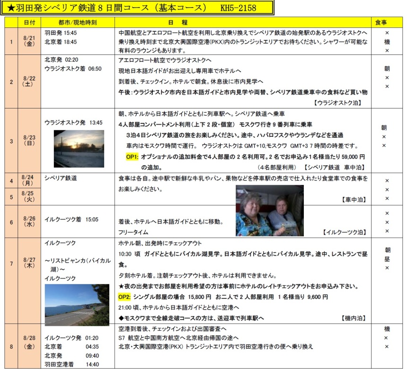
Task: Click the 都市/現地時刻 column header
Action: pyautogui.click(x=78, y=23)
